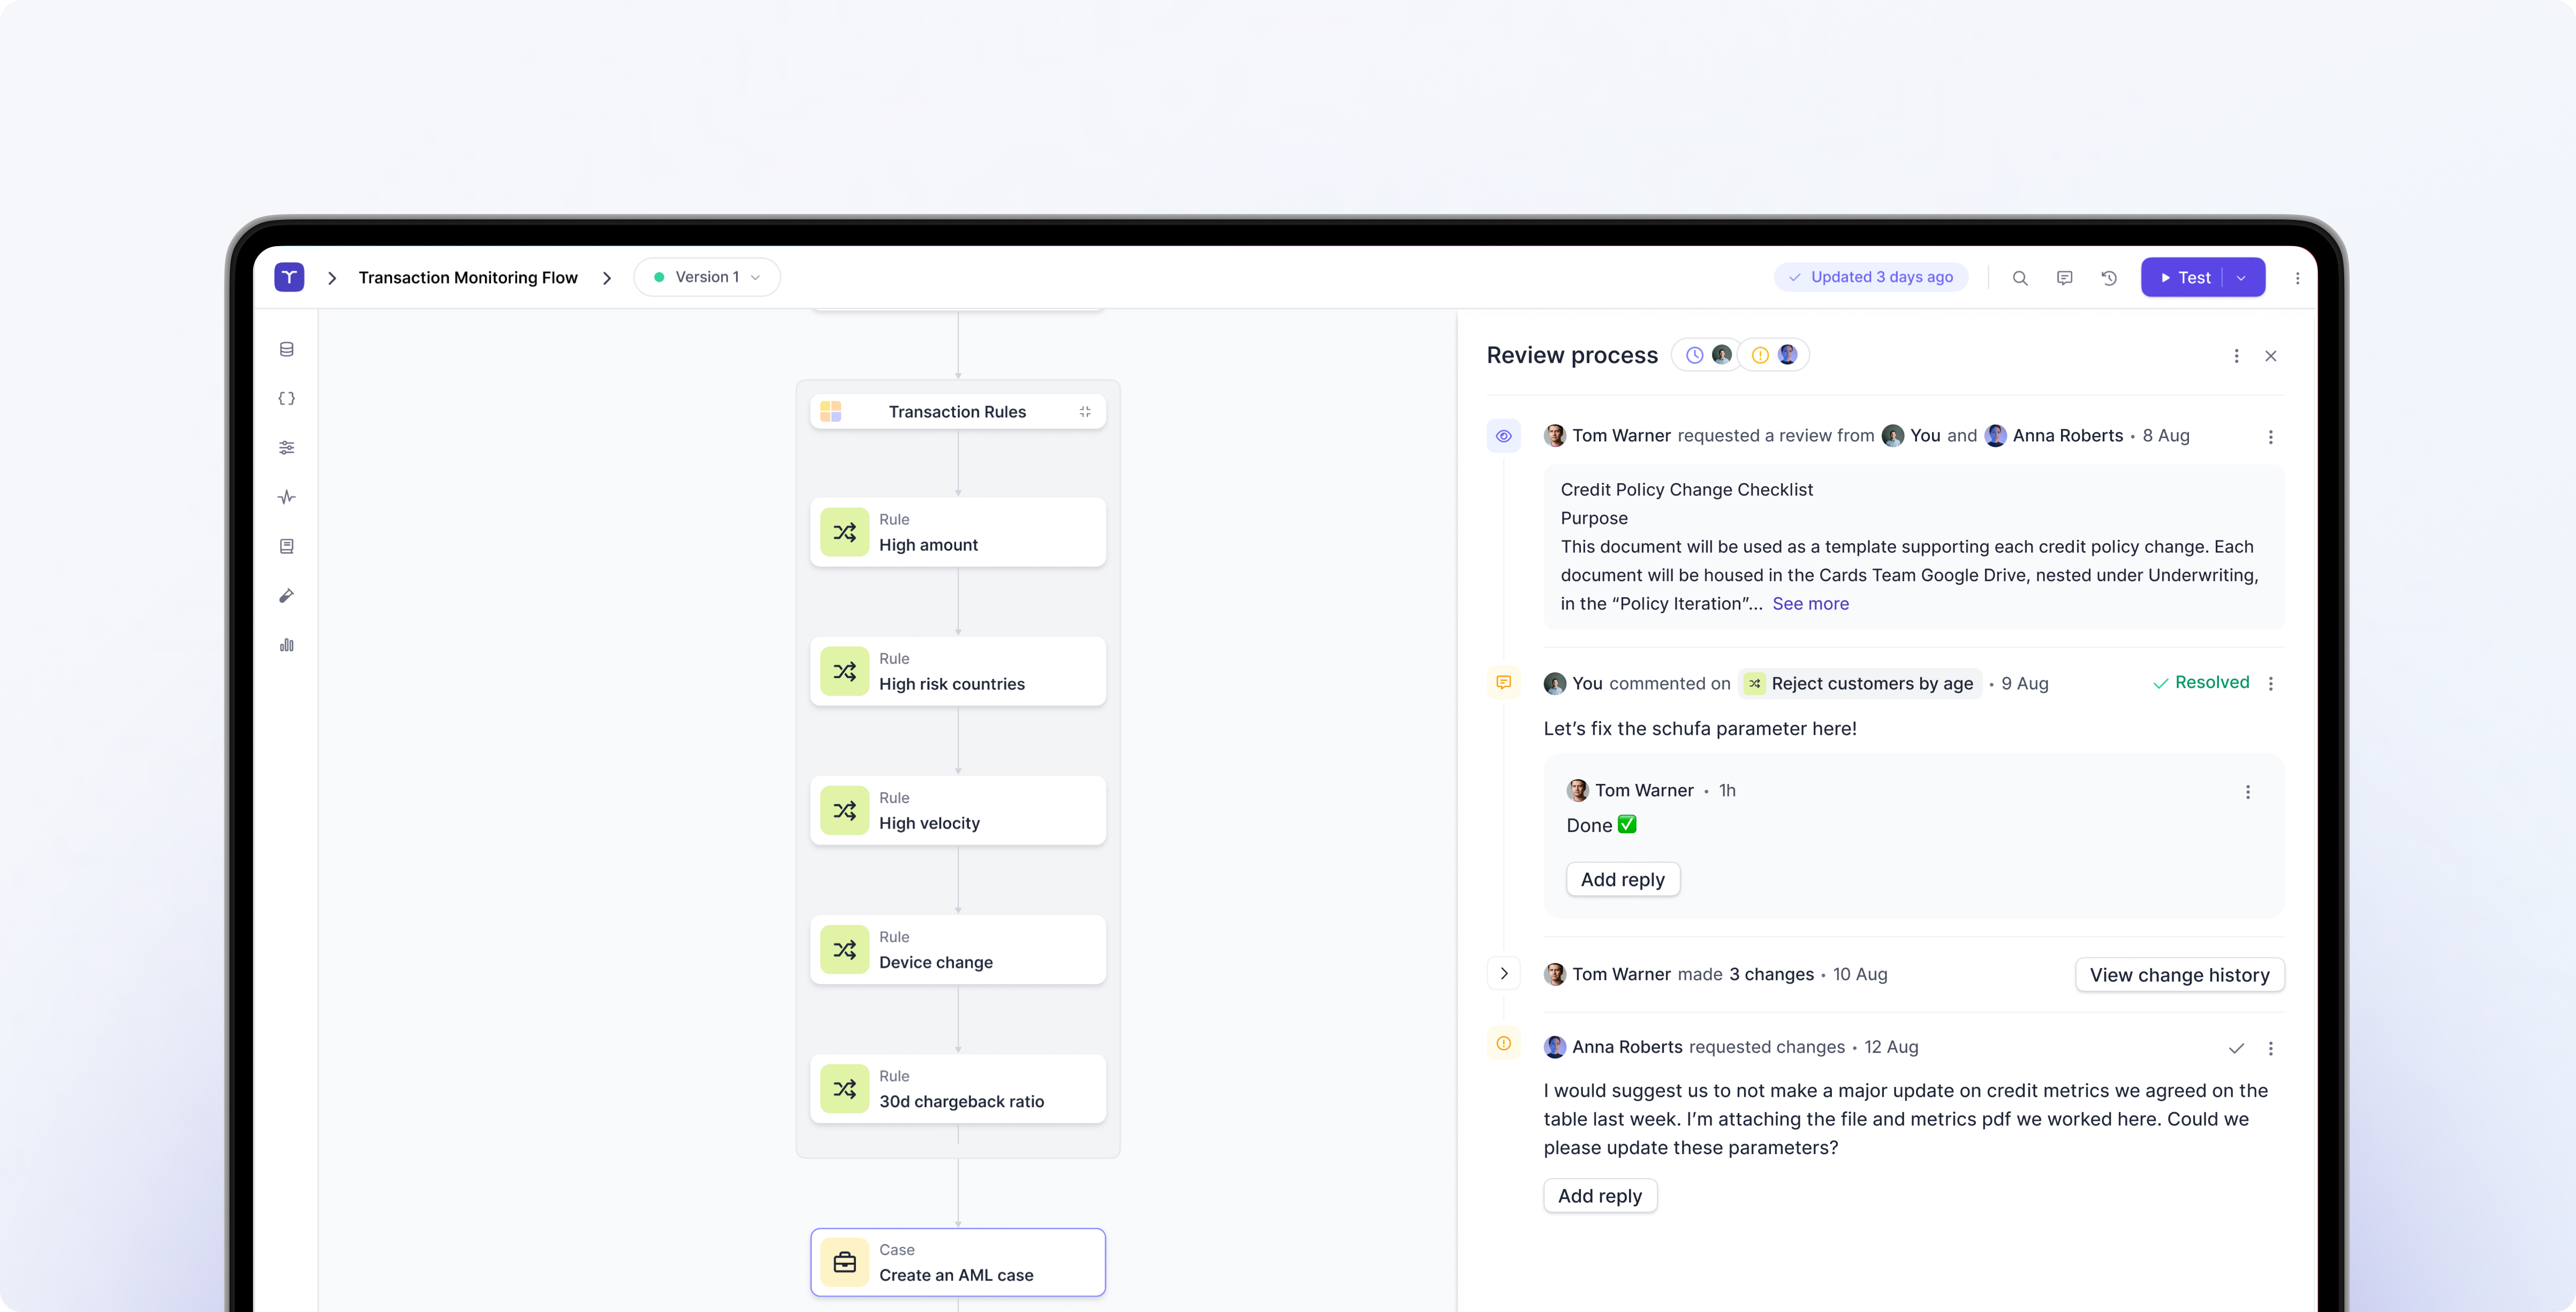
Task: Click the database icon in left sidebar
Action: [287, 350]
